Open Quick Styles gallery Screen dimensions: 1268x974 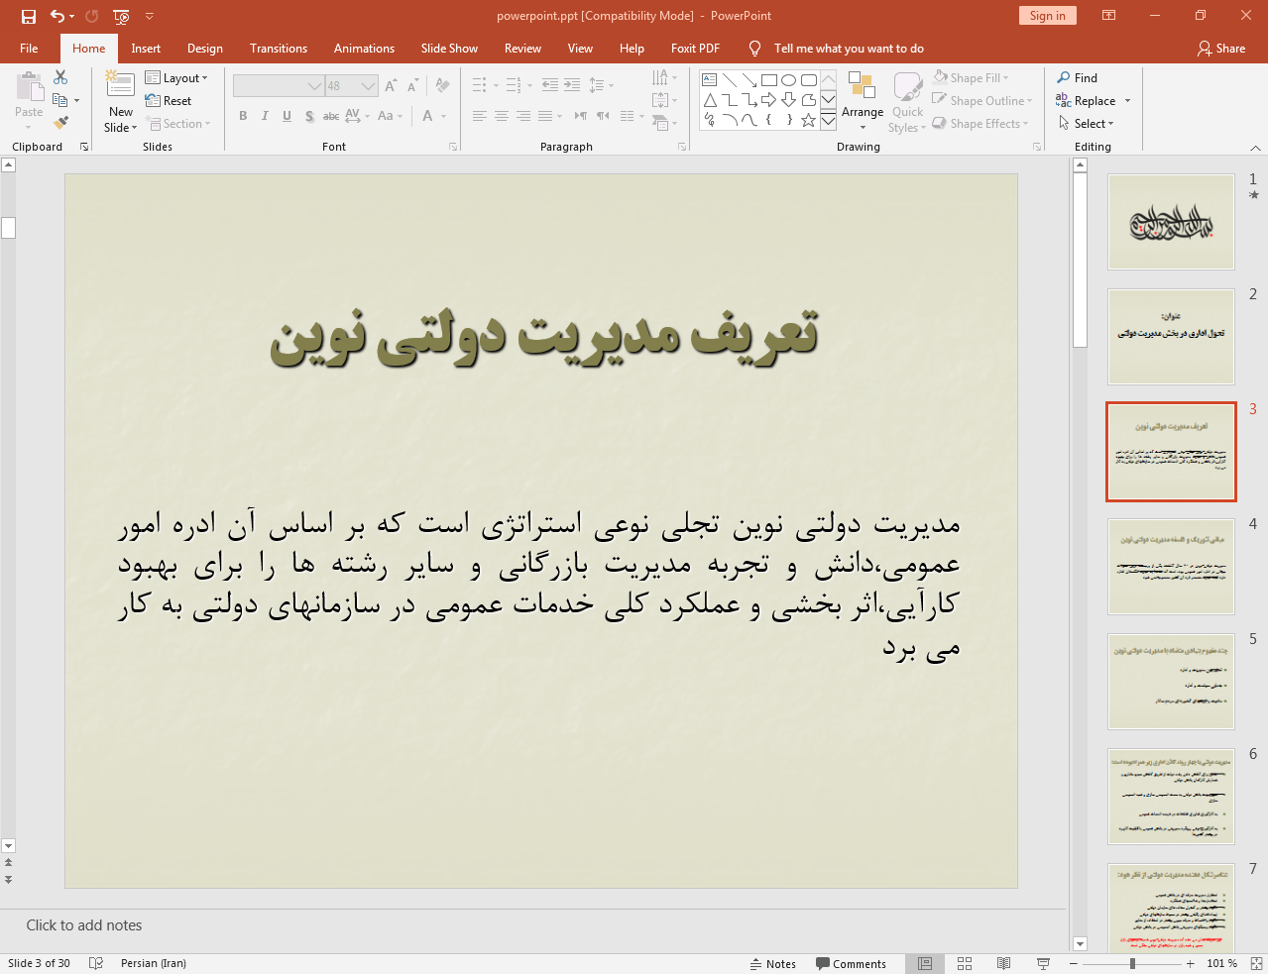(x=907, y=101)
